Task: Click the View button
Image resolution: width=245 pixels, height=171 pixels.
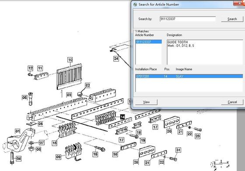Action: pyautogui.click(x=146, y=102)
